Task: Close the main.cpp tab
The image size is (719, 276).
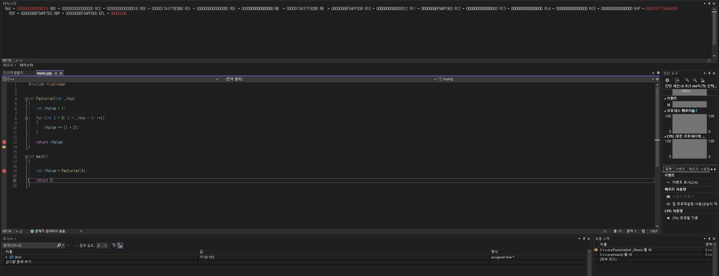Action: click(x=61, y=73)
